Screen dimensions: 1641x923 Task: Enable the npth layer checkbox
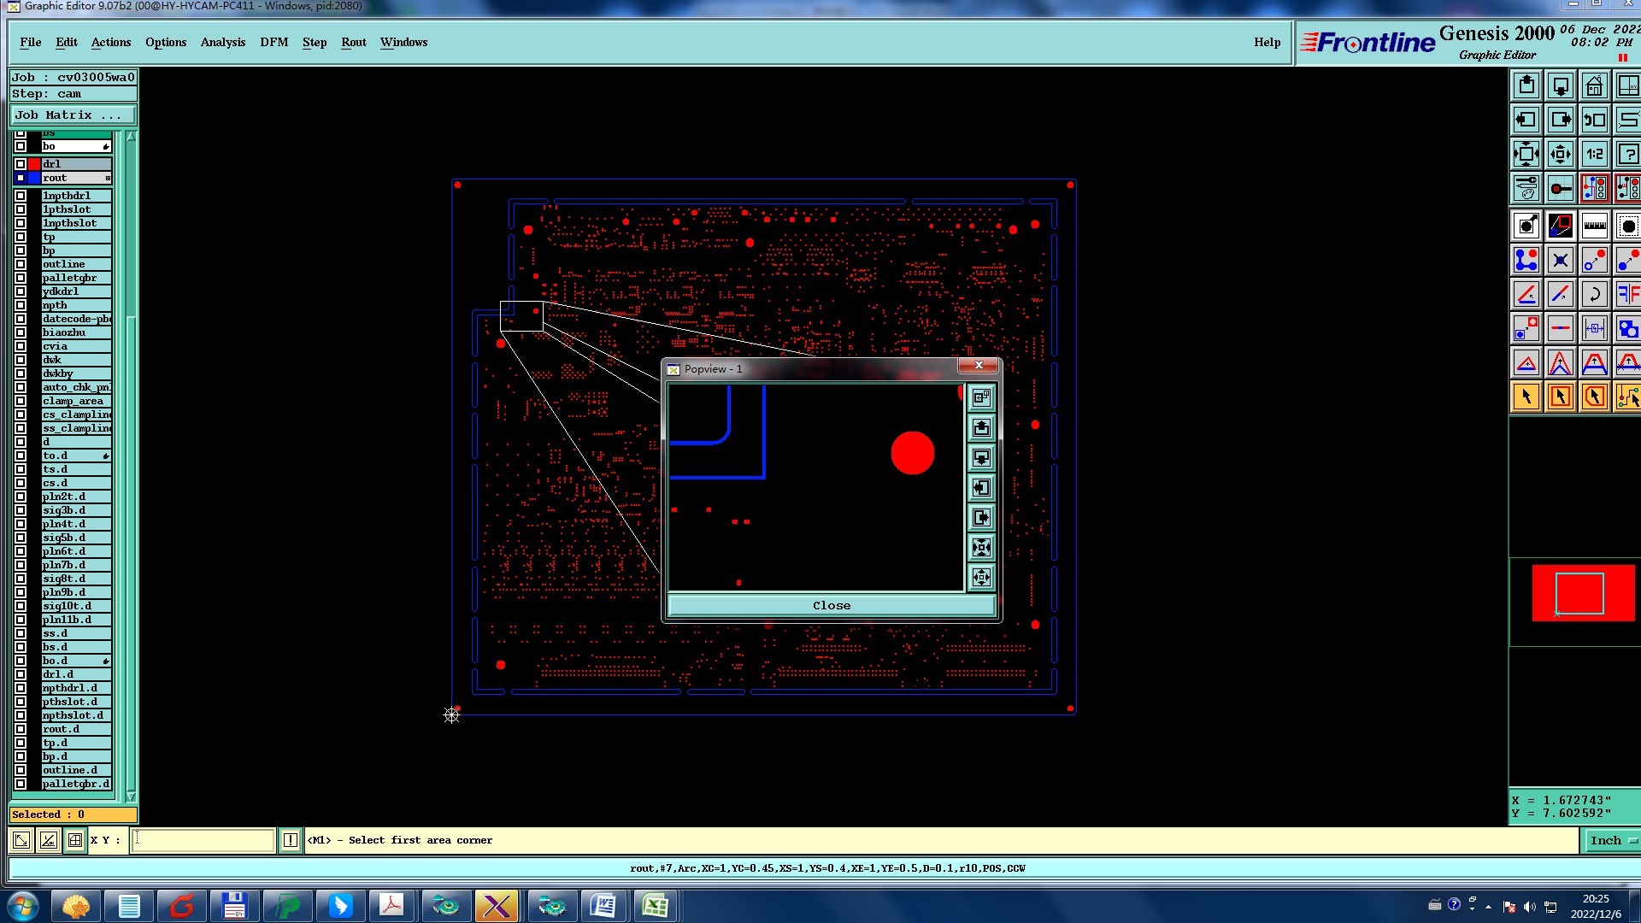[x=21, y=305]
